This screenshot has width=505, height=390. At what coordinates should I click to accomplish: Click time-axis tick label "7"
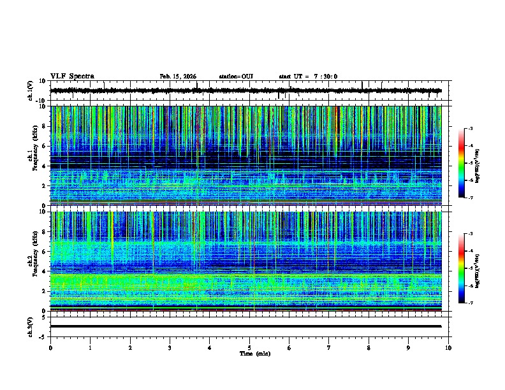click(329, 348)
